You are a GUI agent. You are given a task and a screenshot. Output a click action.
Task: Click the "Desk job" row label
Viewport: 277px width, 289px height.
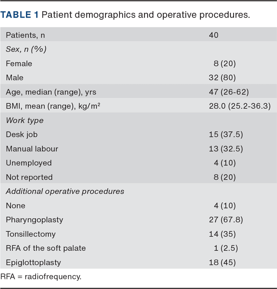(21, 135)
